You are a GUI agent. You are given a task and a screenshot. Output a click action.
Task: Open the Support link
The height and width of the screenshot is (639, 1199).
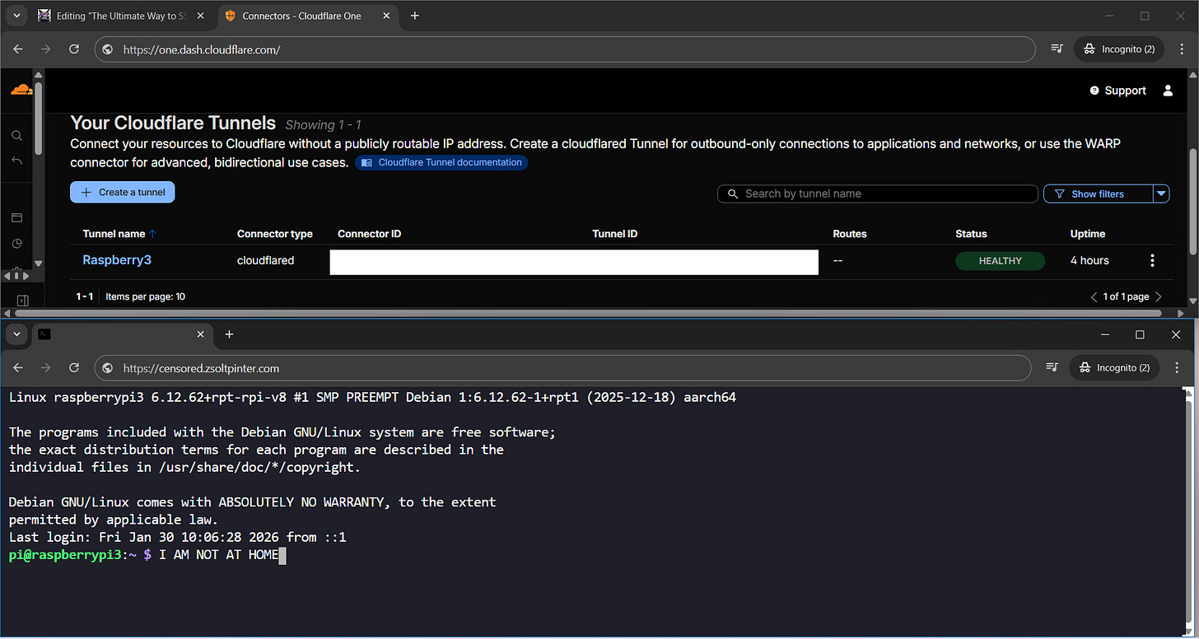[1117, 91]
